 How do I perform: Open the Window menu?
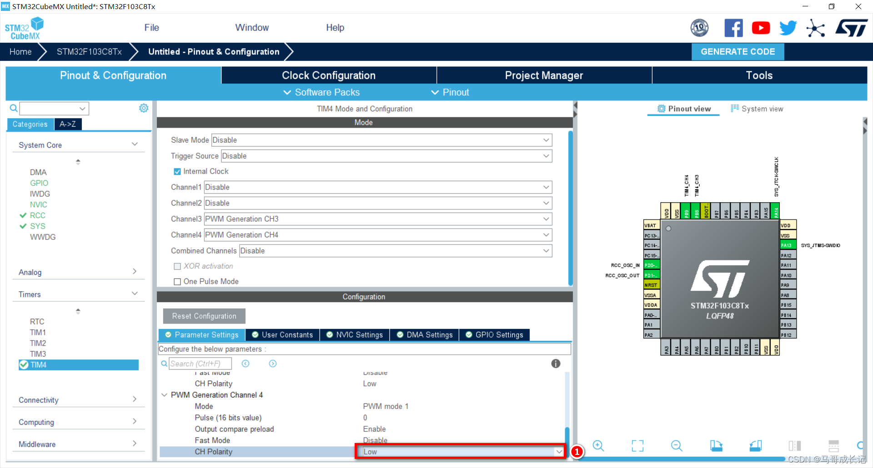[x=252, y=28]
